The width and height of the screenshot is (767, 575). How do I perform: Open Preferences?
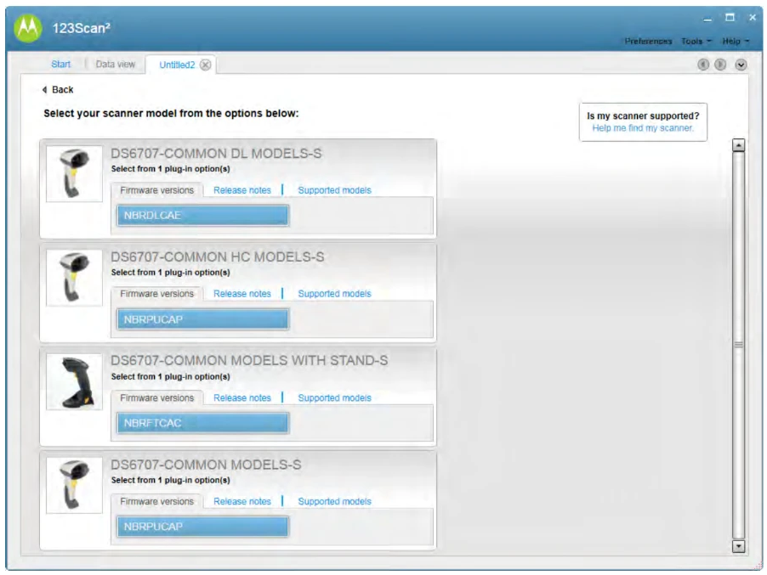click(648, 41)
